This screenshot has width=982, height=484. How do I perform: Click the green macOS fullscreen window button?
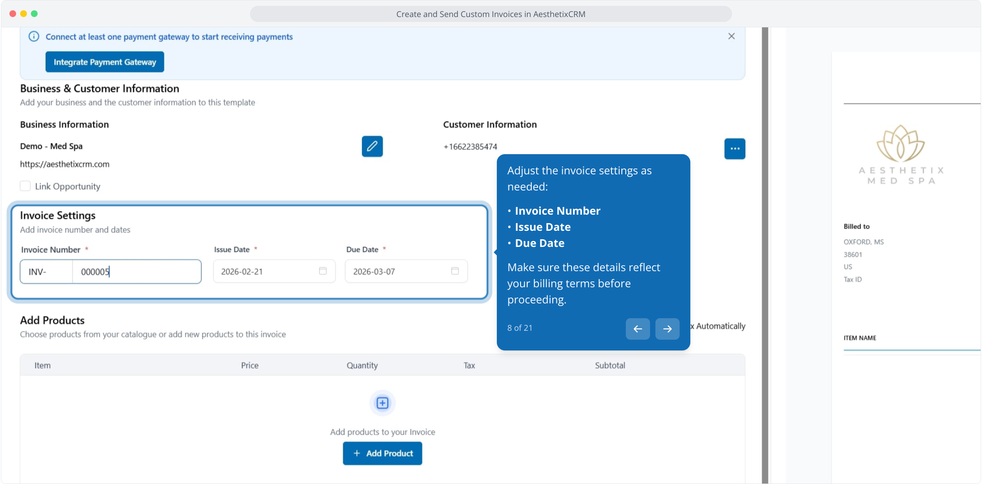[x=34, y=14]
